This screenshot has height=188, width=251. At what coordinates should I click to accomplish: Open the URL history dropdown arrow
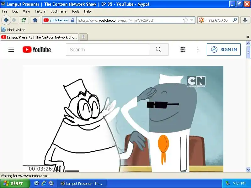(x=192, y=20)
